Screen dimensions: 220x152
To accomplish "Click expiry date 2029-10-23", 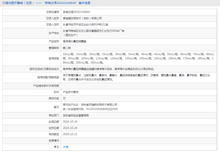I will (x=70, y=134).
